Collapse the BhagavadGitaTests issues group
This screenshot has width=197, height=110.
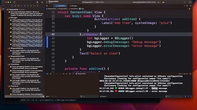click(7, 48)
